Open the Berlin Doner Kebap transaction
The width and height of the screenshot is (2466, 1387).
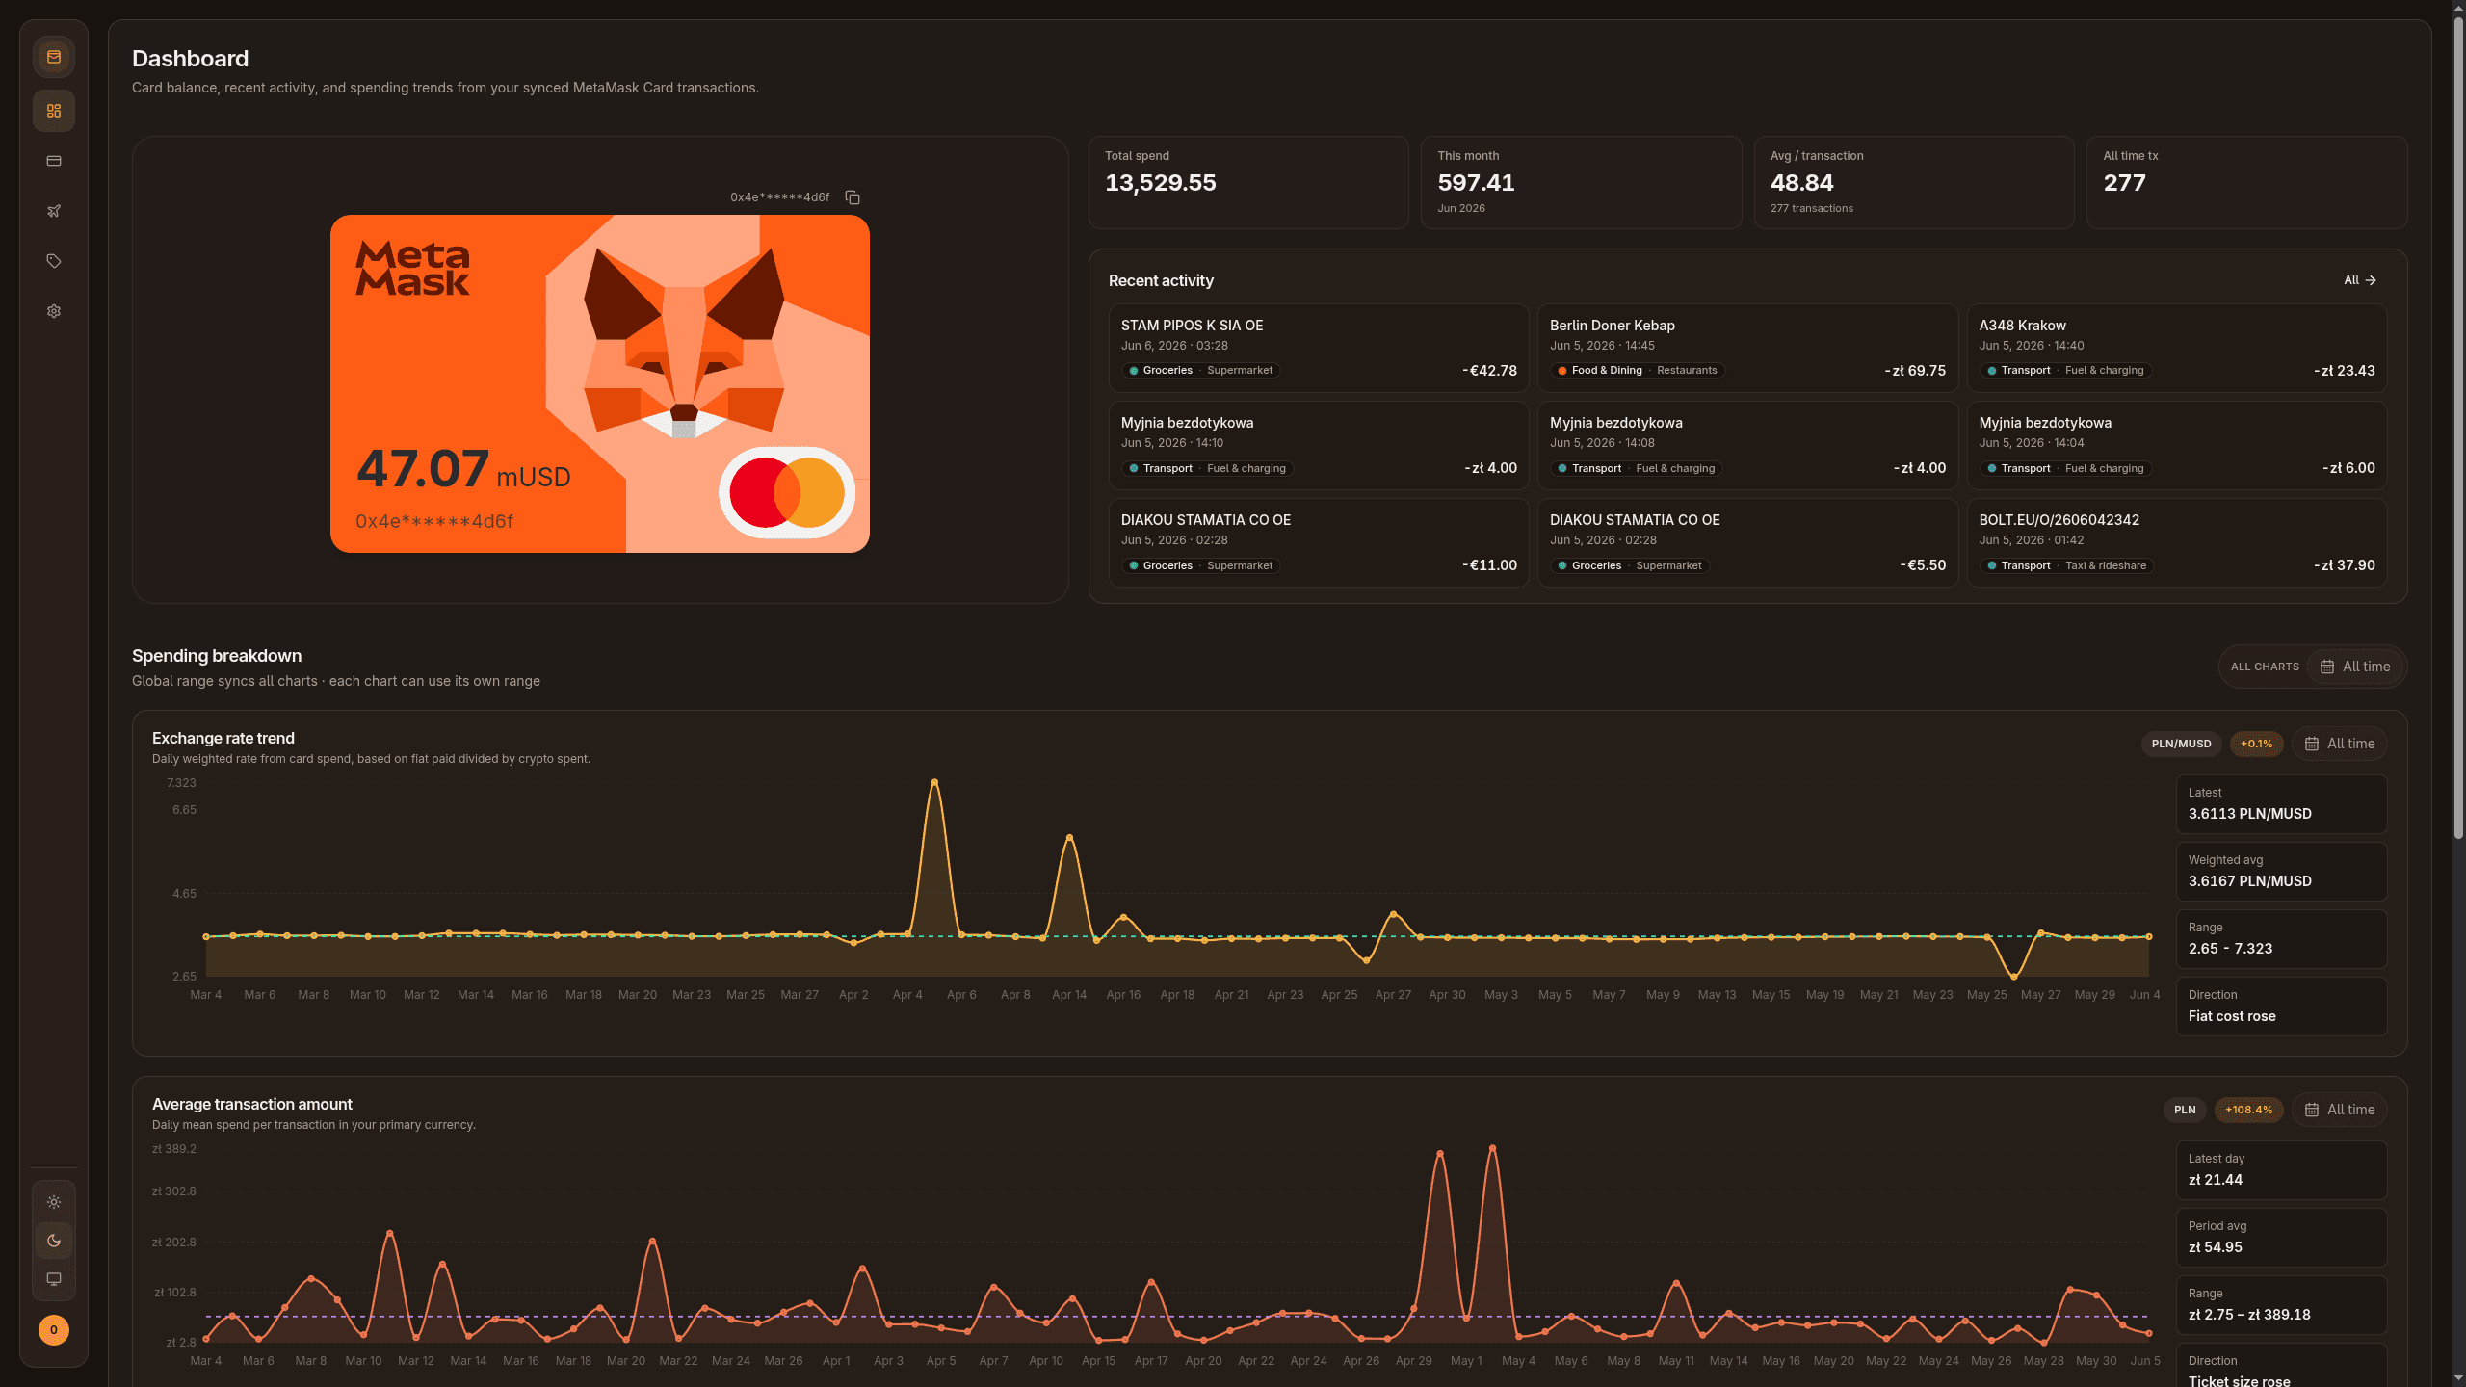[1747, 348]
